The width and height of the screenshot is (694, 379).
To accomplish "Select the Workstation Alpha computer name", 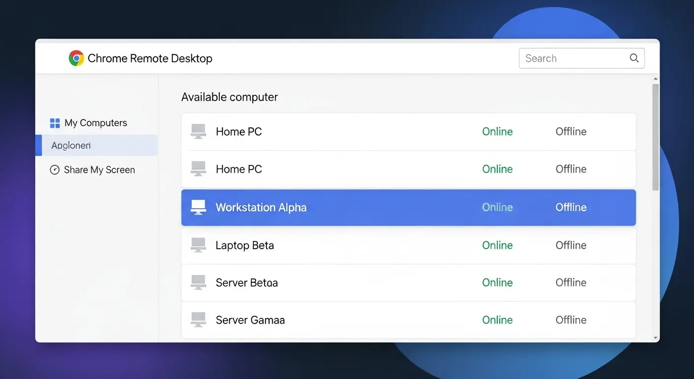I will [x=261, y=207].
